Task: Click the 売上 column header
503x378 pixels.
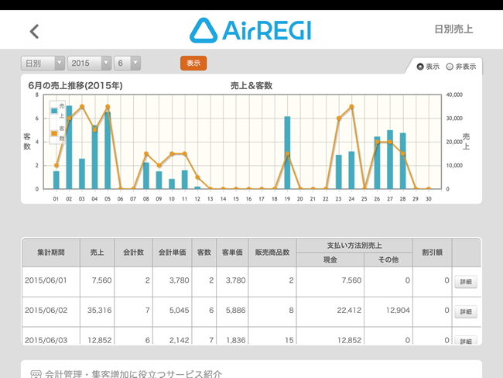Action: point(98,253)
